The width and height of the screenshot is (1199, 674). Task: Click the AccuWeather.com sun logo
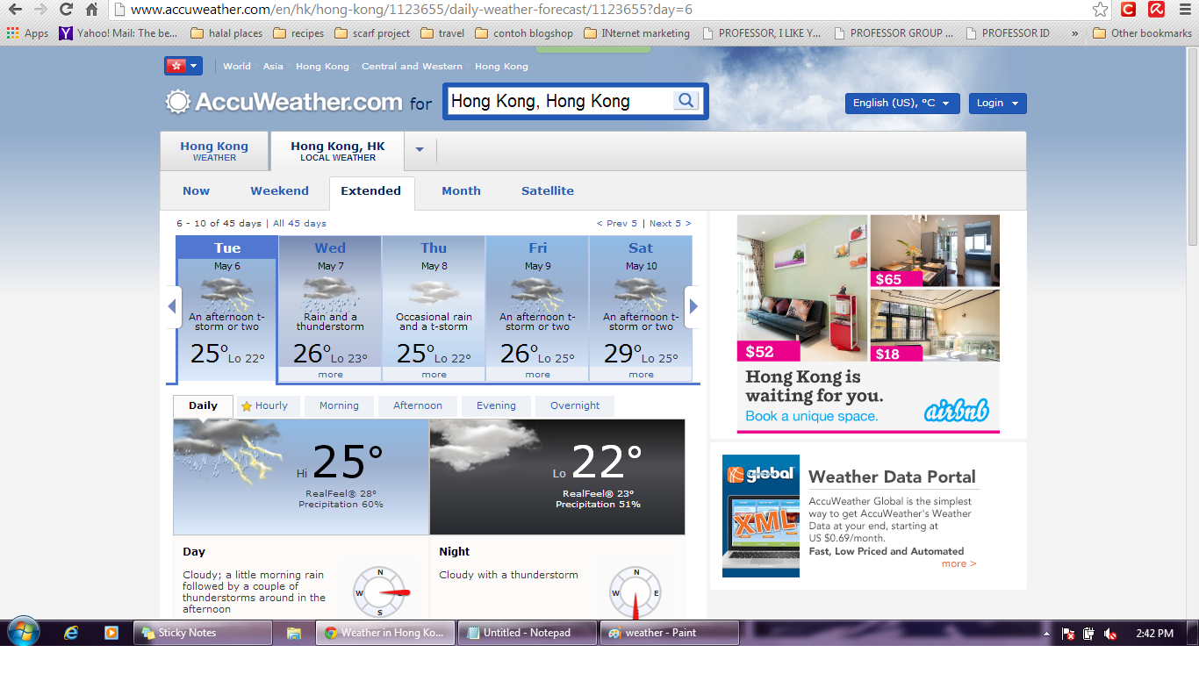click(x=178, y=102)
